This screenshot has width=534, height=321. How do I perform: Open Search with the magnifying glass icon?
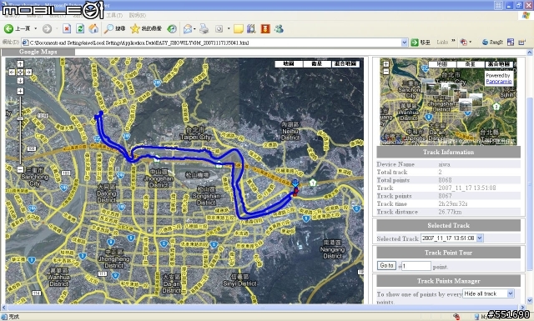pos(108,29)
